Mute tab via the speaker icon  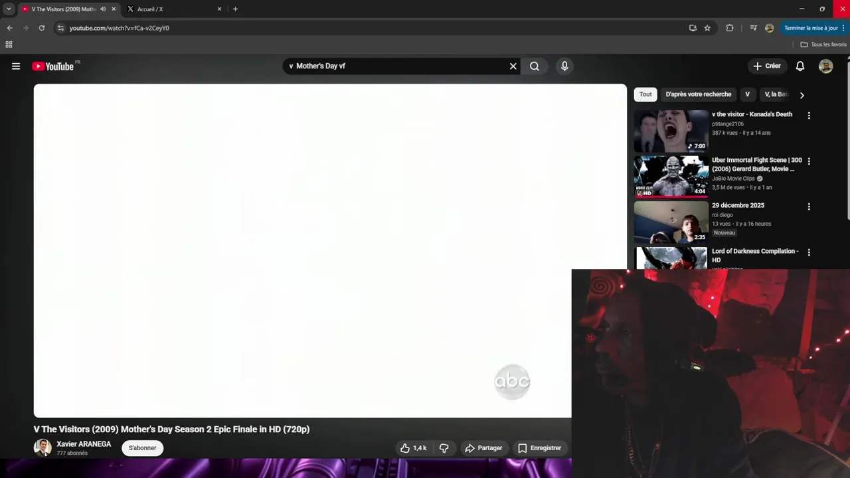pos(103,9)
